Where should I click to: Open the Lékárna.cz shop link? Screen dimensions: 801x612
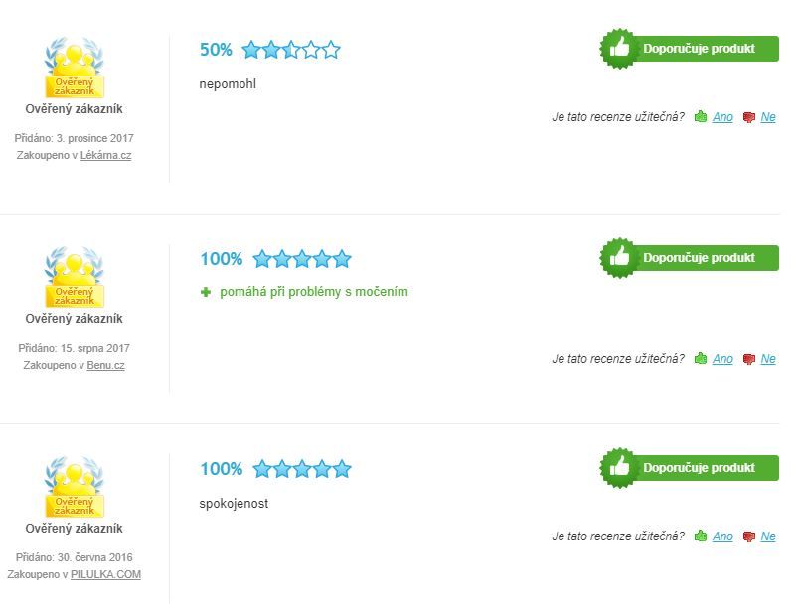tap(105, 155)
